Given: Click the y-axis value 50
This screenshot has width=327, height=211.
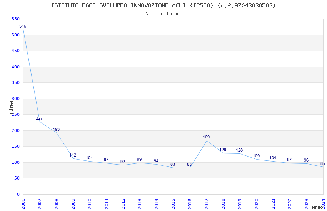Looking at the screenshot, I should (17, 178).
